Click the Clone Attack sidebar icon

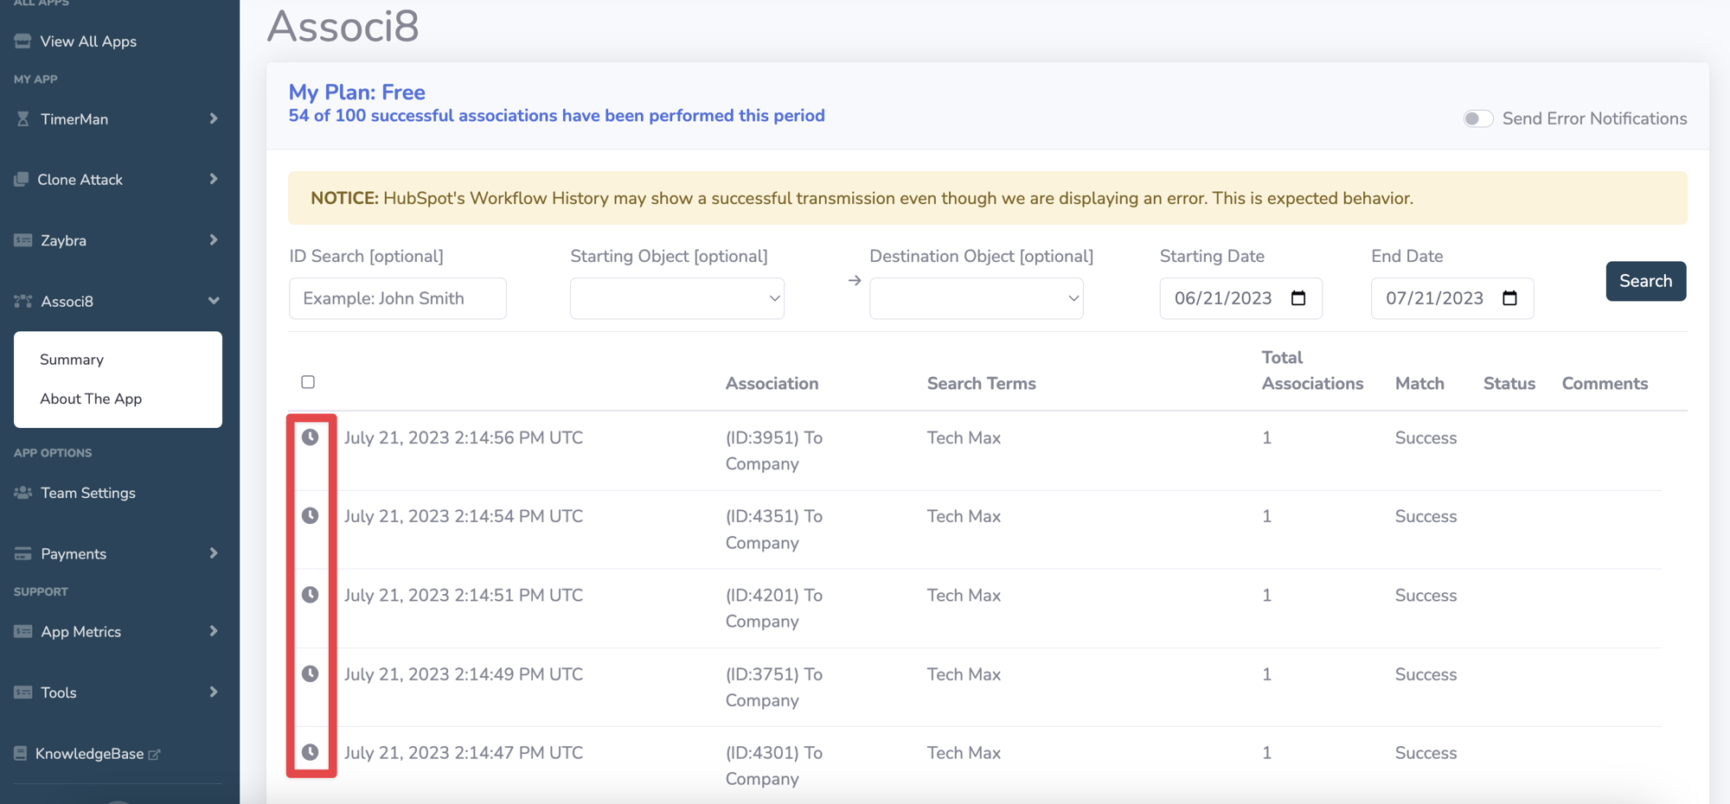[21, 179]
